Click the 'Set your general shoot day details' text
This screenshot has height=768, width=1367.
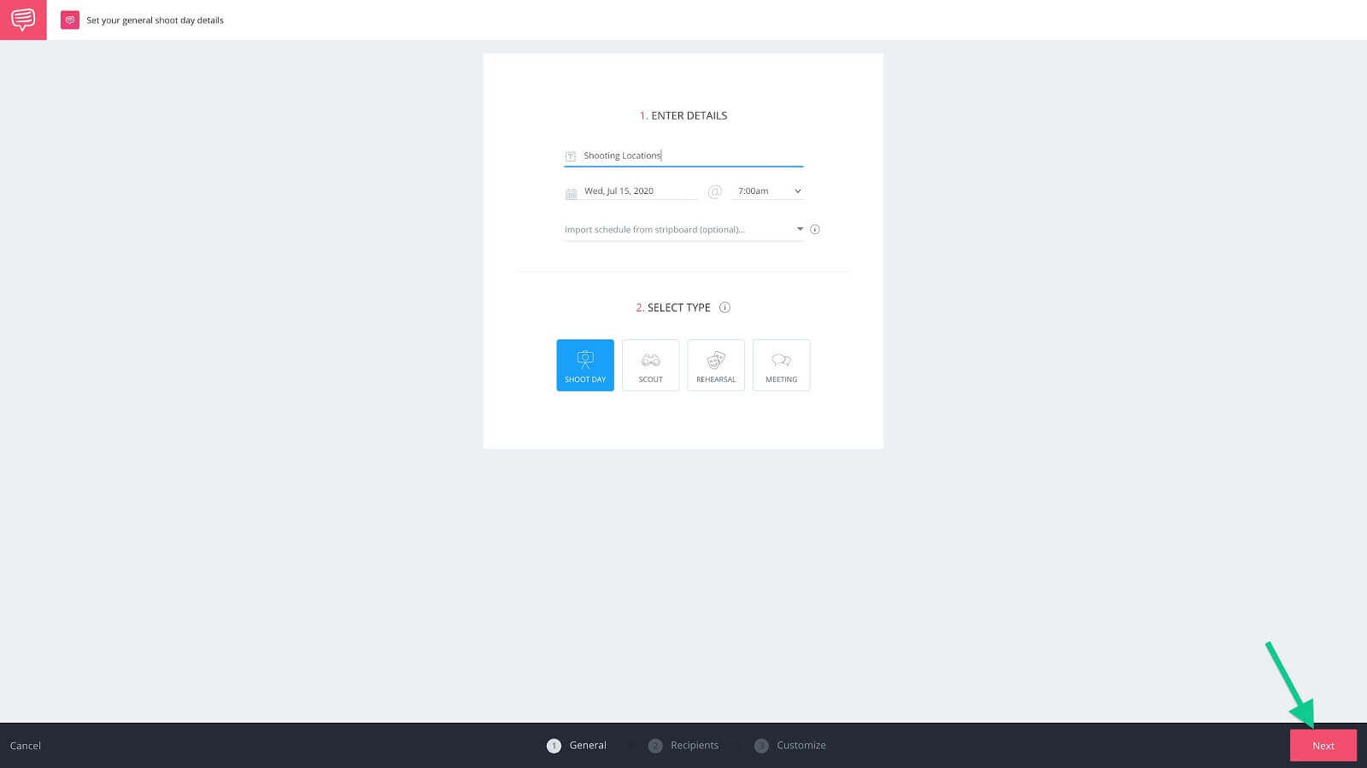pyautogui.click(x=155, y=21)
